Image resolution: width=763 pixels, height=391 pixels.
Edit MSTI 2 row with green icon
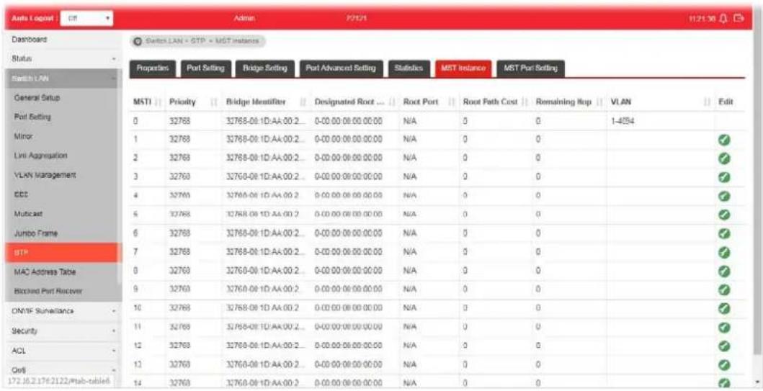coord(725,158)
